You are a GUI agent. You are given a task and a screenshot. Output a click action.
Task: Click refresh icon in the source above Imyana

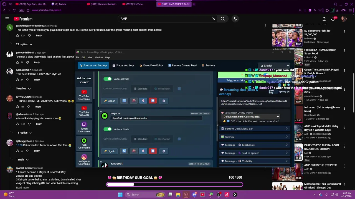point(124,101)
